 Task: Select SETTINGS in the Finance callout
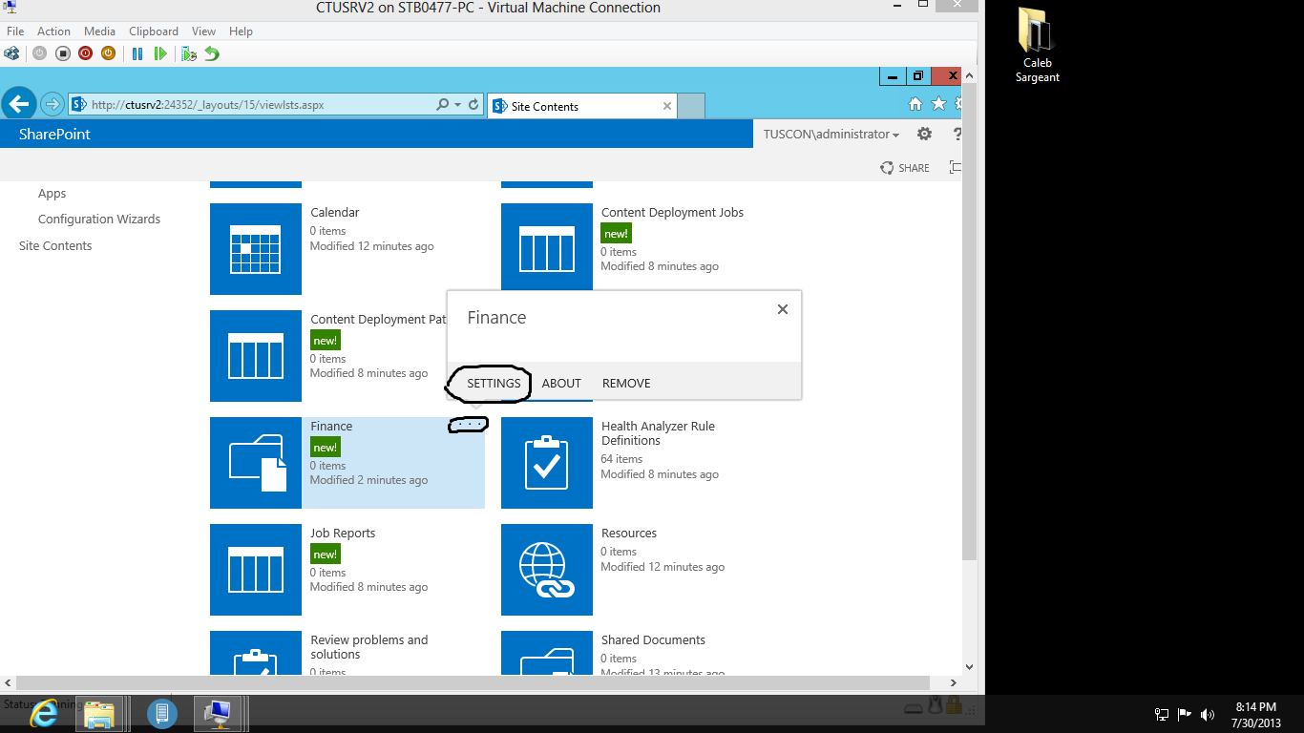[x=494, y=383]
